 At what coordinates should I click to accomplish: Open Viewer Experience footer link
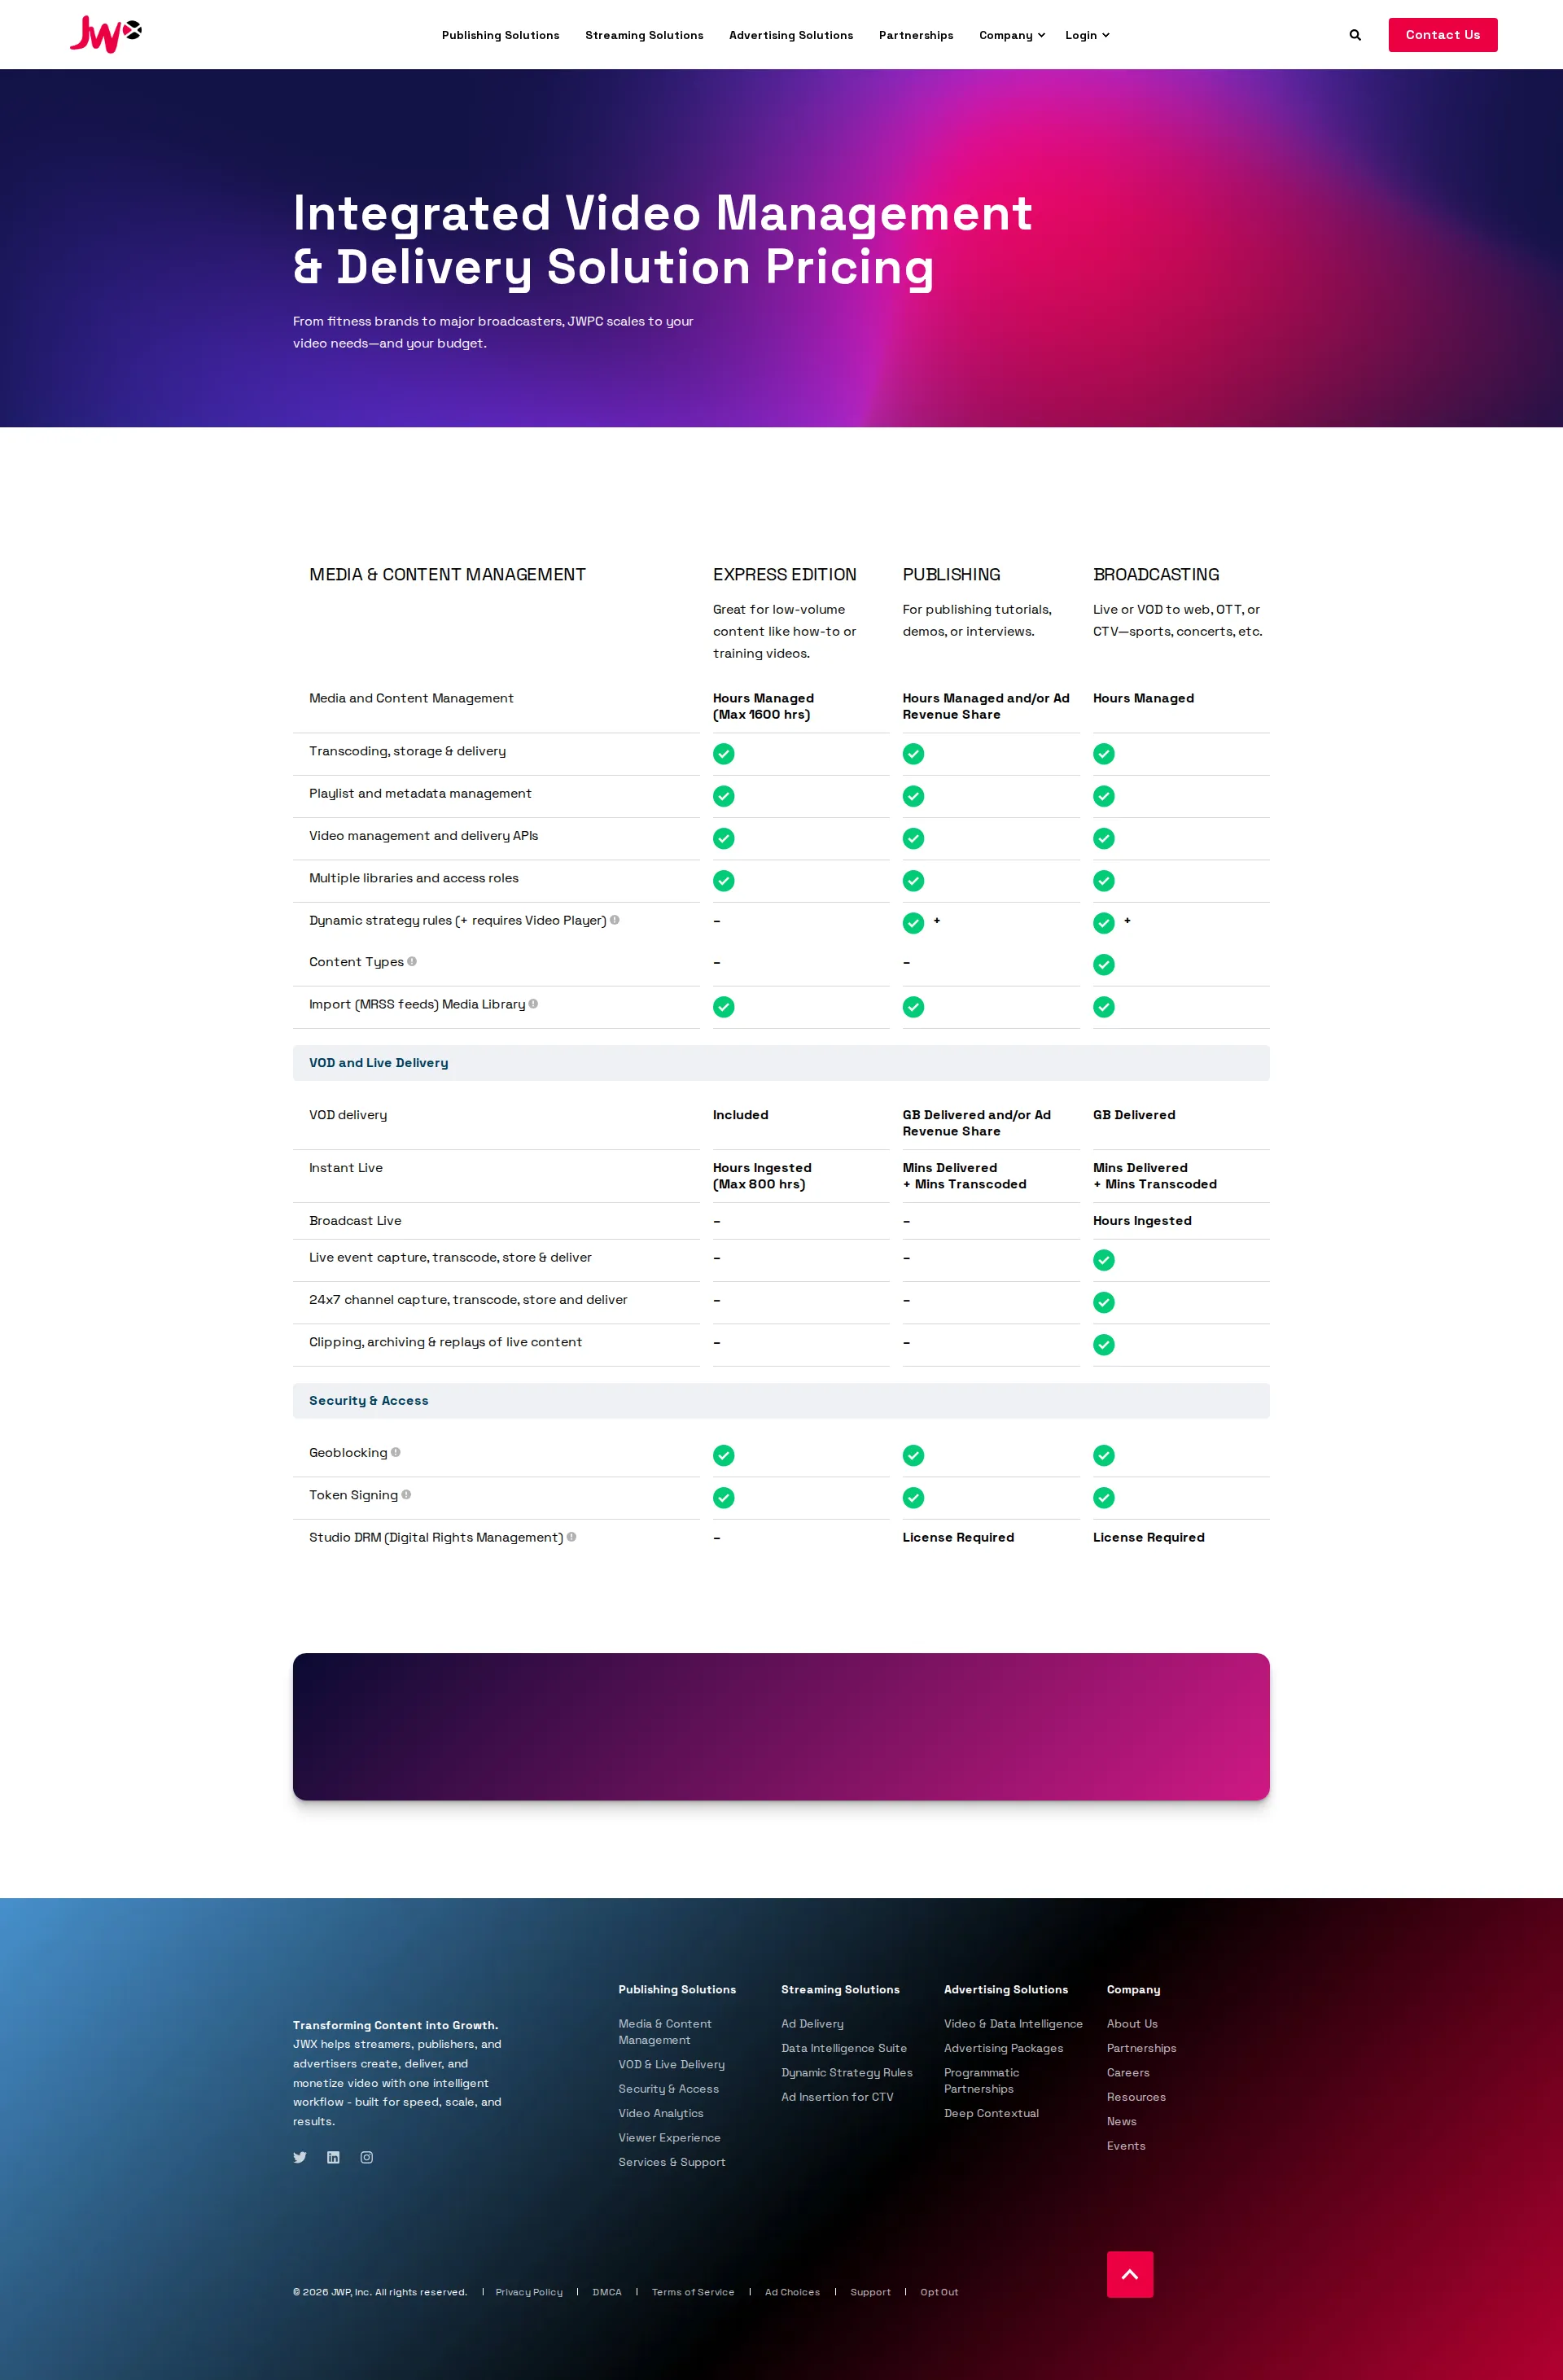669,2137
